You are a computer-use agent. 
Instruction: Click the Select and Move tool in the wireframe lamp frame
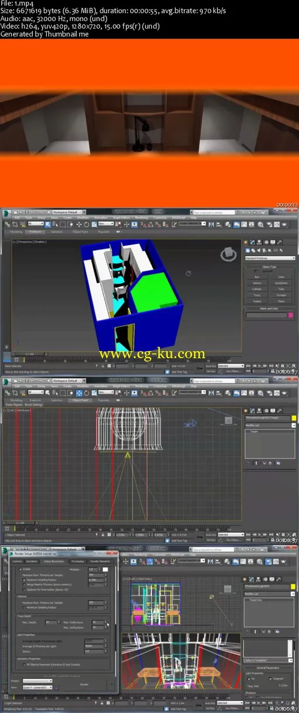pos(79,393)
